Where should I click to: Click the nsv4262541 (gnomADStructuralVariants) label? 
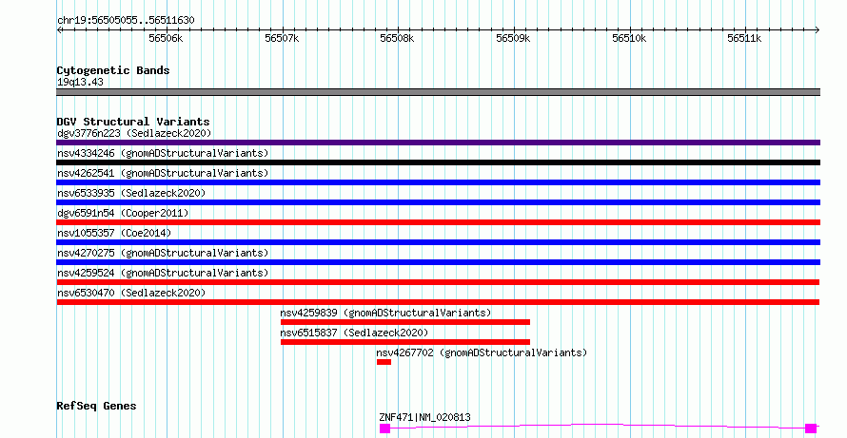pyautogui.click(x=163, y=173)
